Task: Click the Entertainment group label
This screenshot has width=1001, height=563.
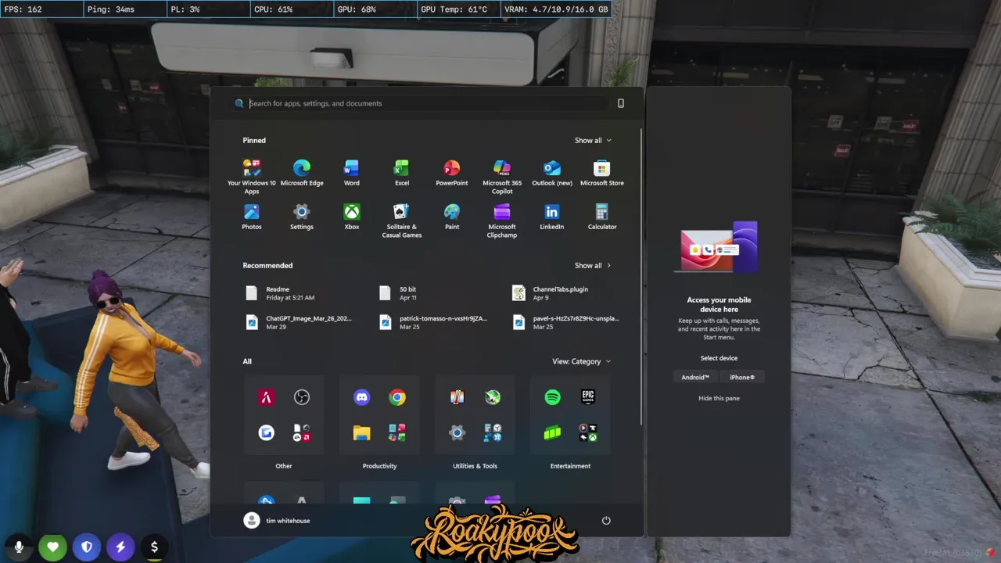Action: [x=570, y=466]
